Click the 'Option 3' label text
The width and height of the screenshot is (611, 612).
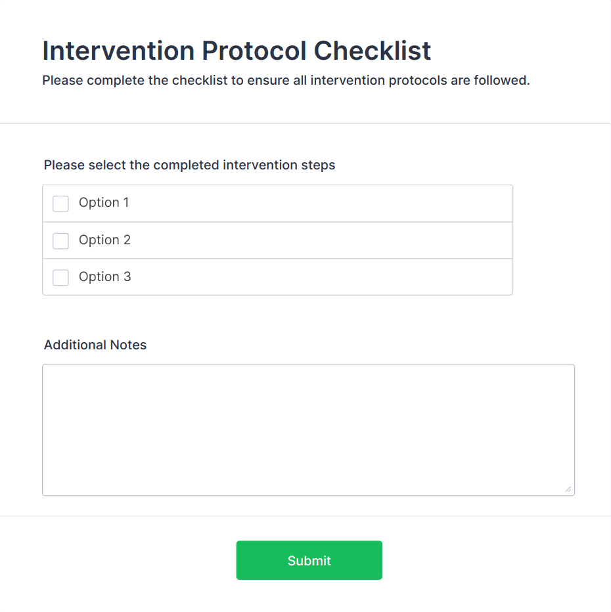point(104,276)
